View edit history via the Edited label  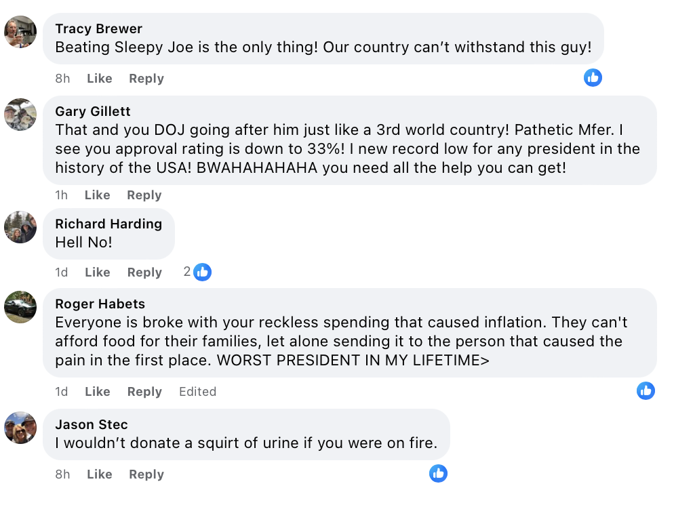(x=197, y=392)
